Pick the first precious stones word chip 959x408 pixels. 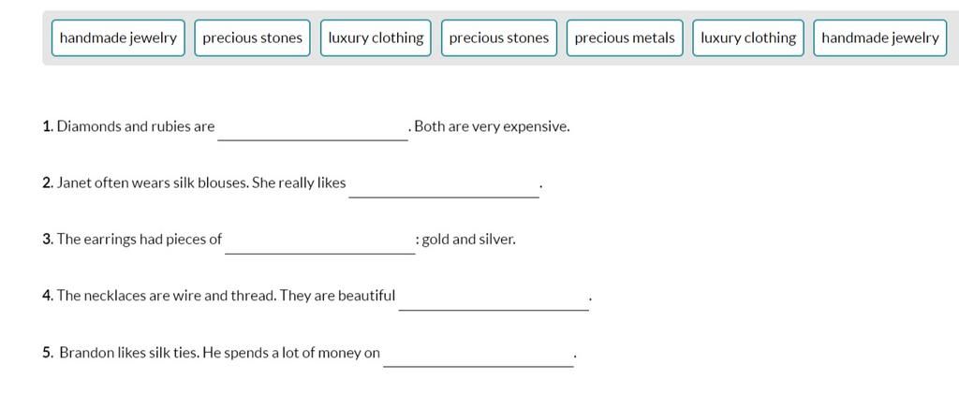(x=252, y=37)
